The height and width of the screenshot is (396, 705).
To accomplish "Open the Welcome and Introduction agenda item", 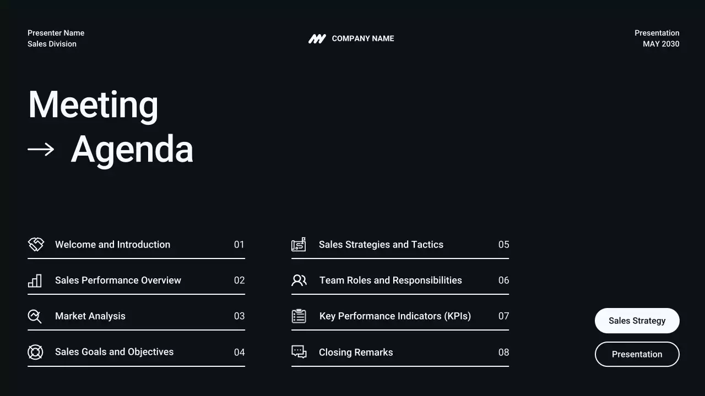I will tap(112, 245).
